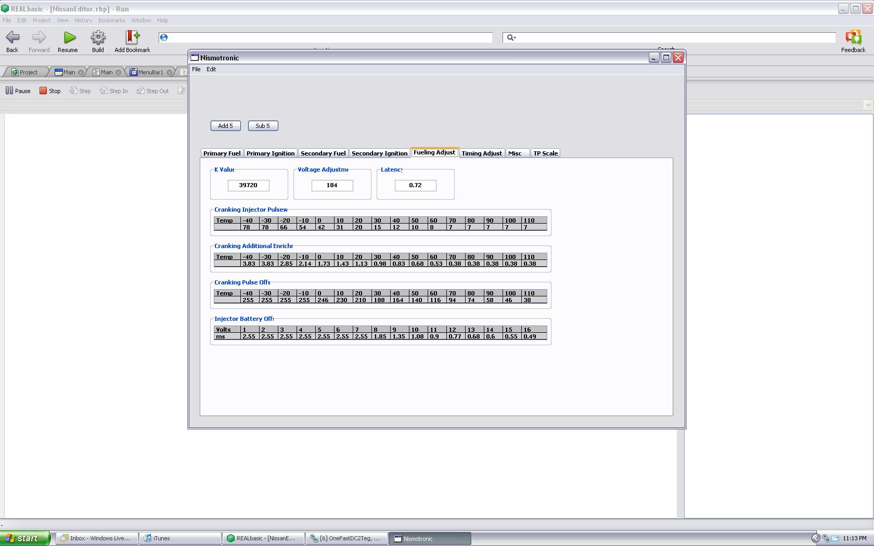Click the Step In debugger button
Viewport: 874px width, 546px height.
pyautogui.click(x=113, y=90)
